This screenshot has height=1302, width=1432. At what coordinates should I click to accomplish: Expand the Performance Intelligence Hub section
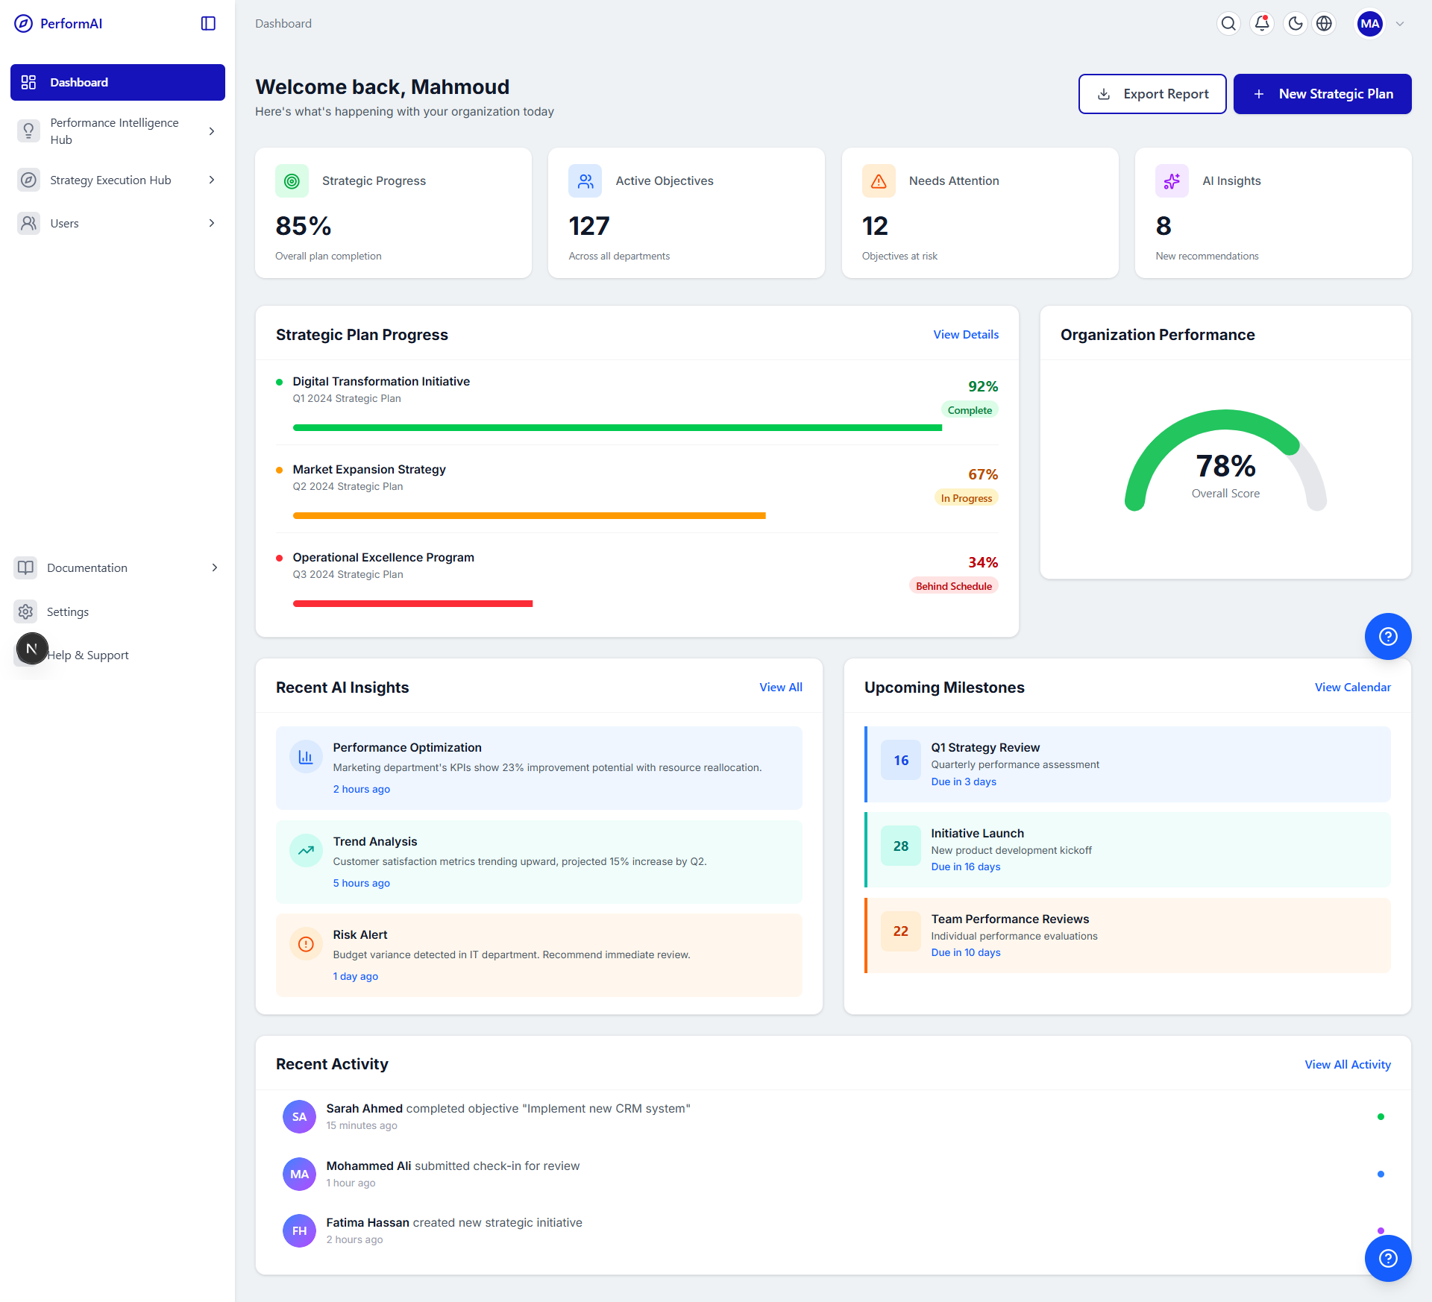pos(117,130)
